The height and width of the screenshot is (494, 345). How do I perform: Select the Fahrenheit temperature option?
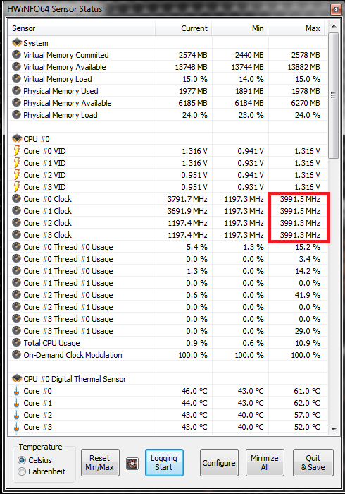[22, 471]
